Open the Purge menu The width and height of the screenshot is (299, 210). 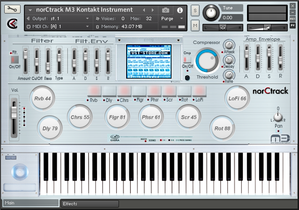[x=172, y=19]
